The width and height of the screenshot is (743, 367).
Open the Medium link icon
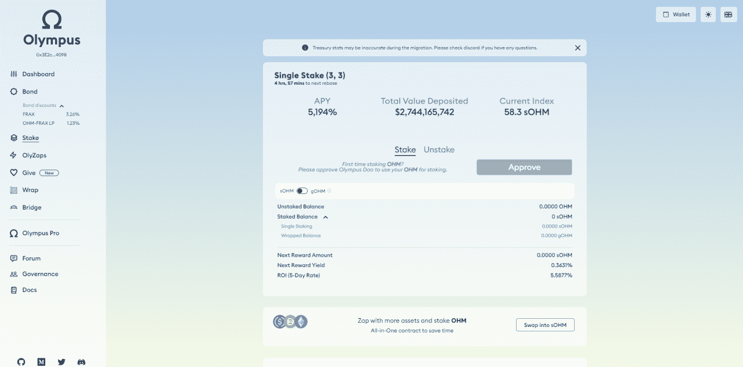(x=41, y=362)
